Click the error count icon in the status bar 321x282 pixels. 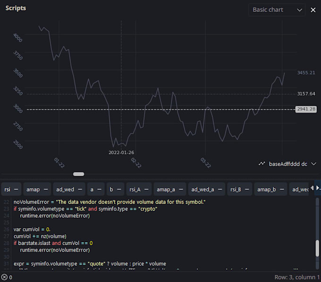click(5, 277)
